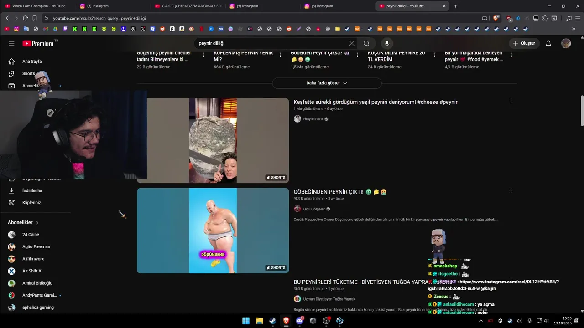
Task: Open the Instagram bookmark in the bookmarks bar
Action: 16,29
